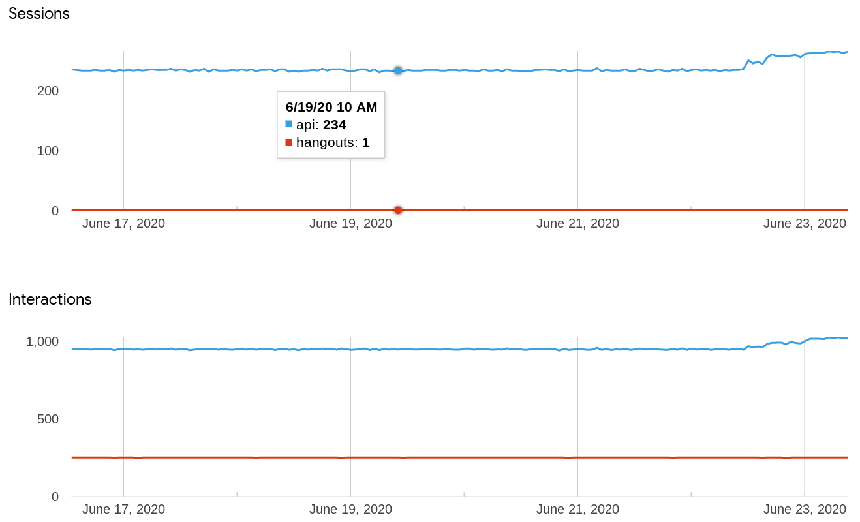Click the 1,000 label on Interactions y-axis
The image size is (860, 522).
[42, 341]
